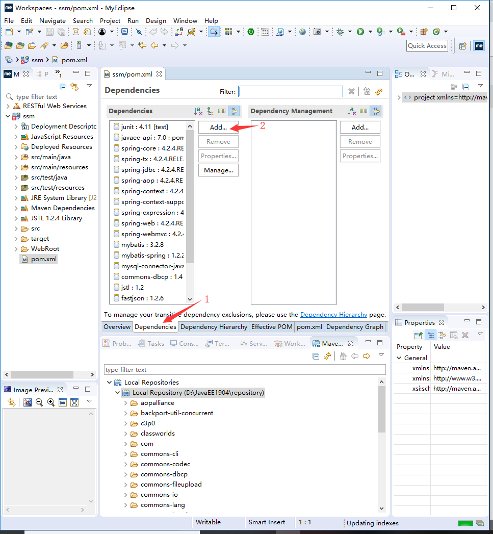The height and width of the screenshot is (534, 493).
Task: Toggle the highlighted filter button in Dependencies header
Action: 234,111
